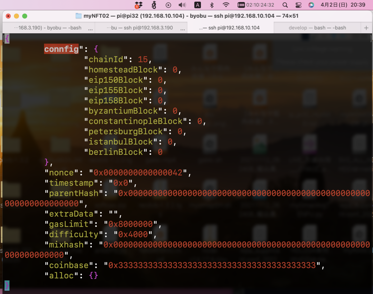The height and width of the screenshot is (294, 373).
Task: Open the Dropbox menu bar icon
Action: (138, 5)
